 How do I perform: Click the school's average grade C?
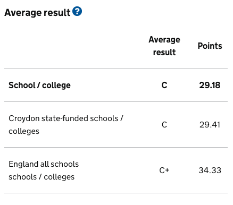pyautogui.click(x=164, y=85)
